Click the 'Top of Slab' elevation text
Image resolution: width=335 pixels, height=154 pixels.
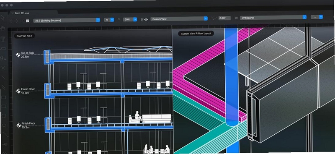27,53
